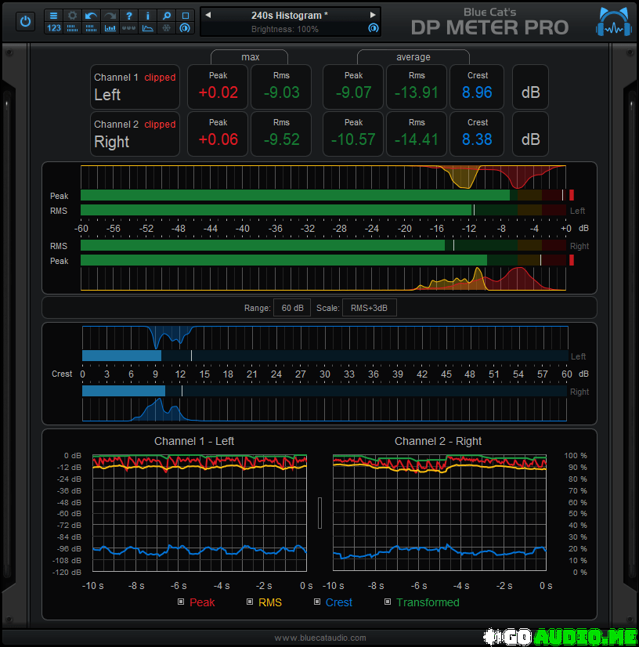Toggle the 123 numeric values display

point(53,28)
